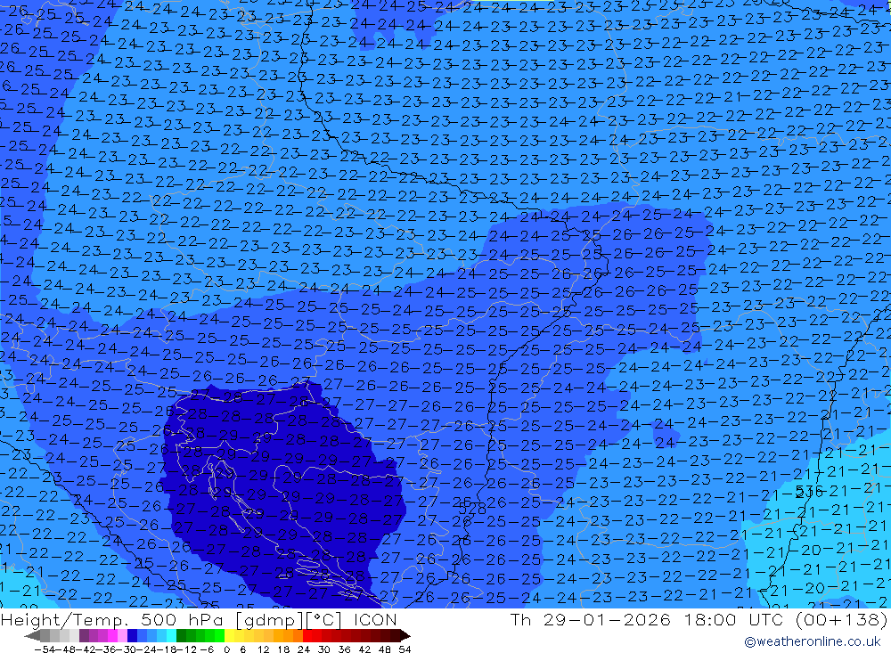Click the grey left arrow of legend
The height and width of the screenshot is (653, 891).
click(32, 636)
